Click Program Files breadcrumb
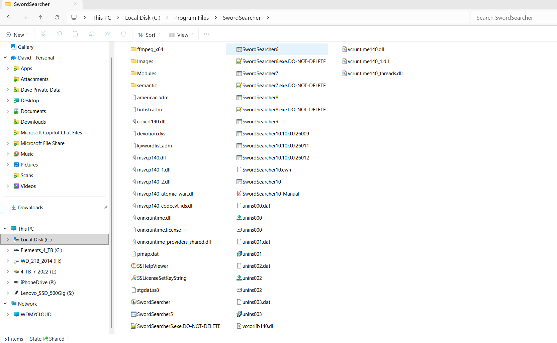557x343 pixels. tap(191, 18)
